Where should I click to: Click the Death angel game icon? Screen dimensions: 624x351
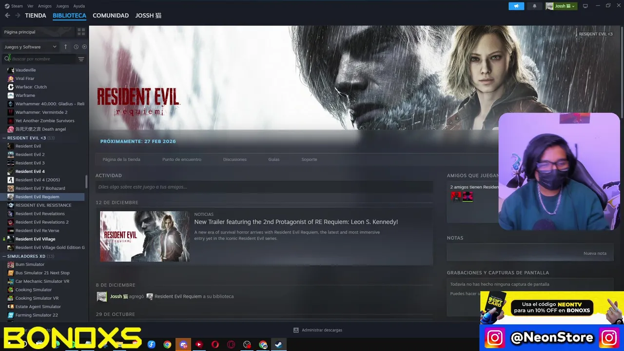pyautogui.click(x=11, y=129)
